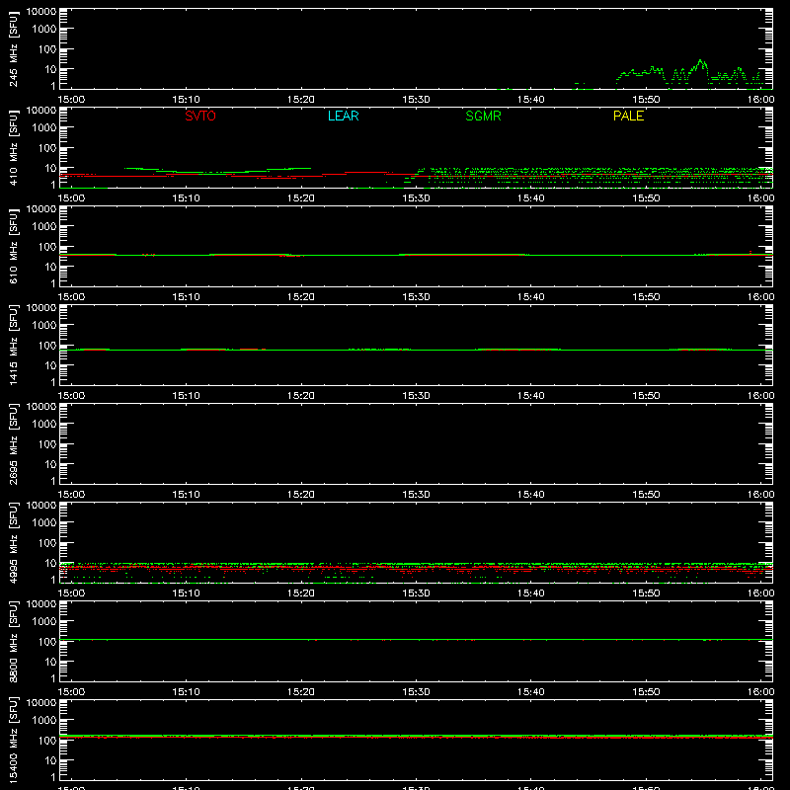
Task: Click the 10000 y-axis label of 245 MHz panel
Action: [41, 11]
